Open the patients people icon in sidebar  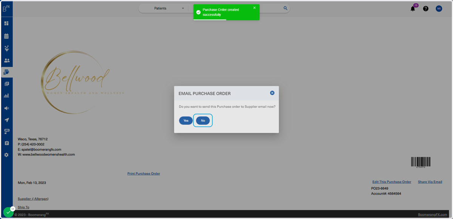(x=6, y=60)
